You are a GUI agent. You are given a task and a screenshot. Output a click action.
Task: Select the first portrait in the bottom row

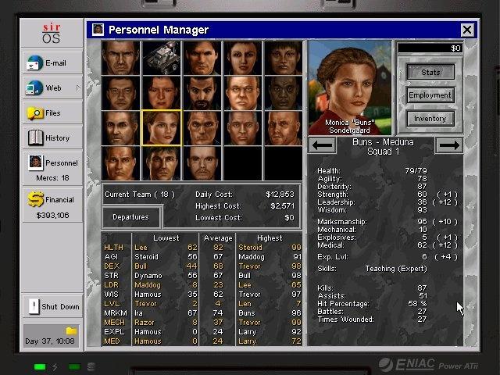click(x=120, y=163)
